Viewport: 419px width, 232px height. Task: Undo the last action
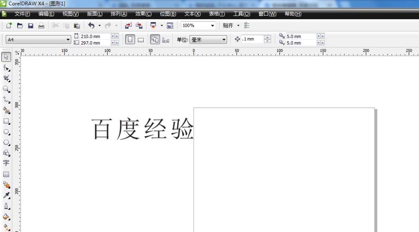91,26
